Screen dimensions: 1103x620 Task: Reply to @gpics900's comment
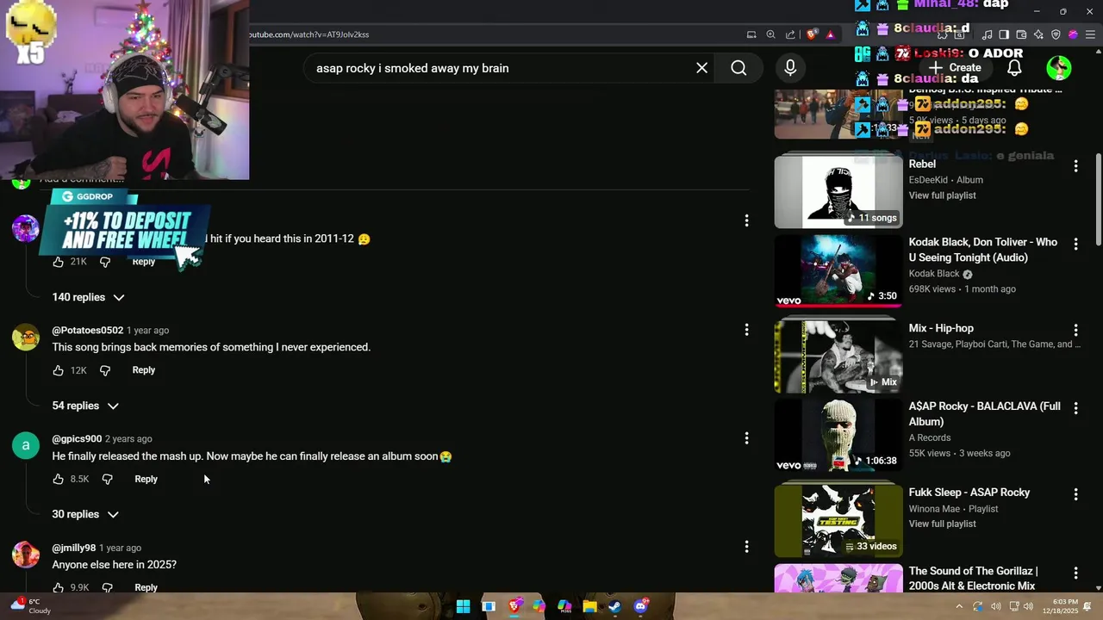(x=146, y=479)
